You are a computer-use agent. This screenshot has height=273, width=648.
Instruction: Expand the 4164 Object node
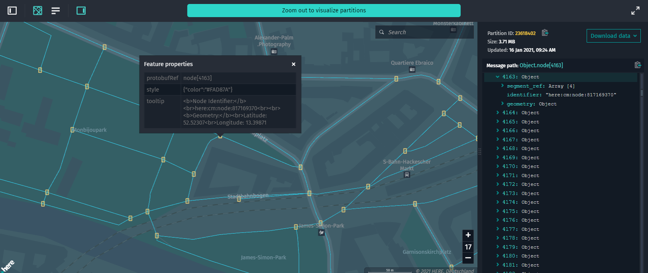(x=497, y=113)
